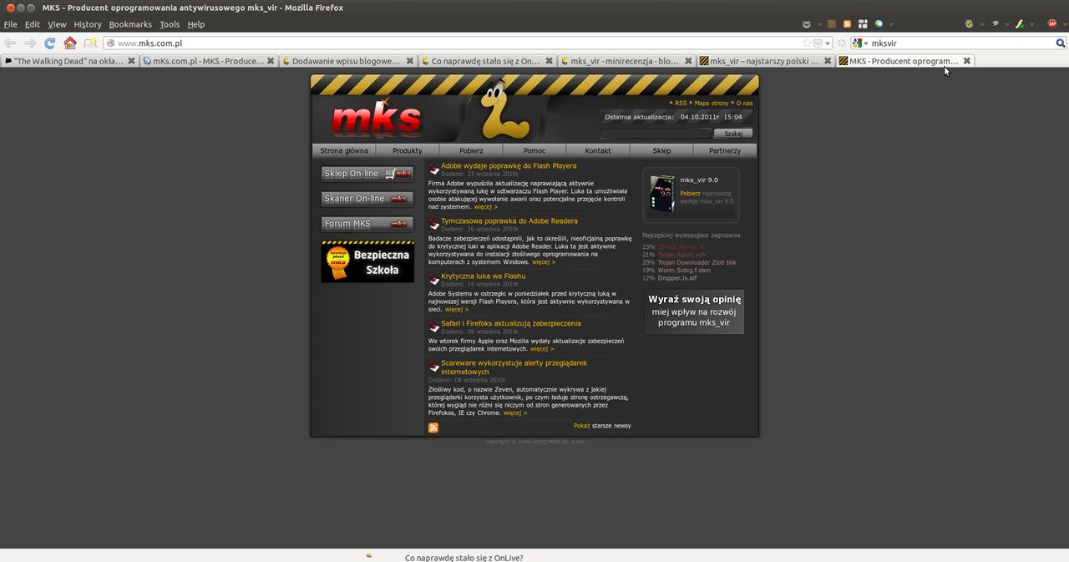Viewport: 1069px width, 562px height.
Task: Click threat entry Worm.Sobig.f.dam
Action: 684,270
